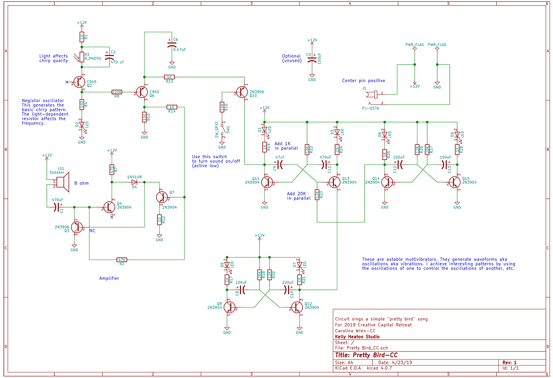
Task: Click the "File: Pretty Bird_CC.sch" entry
Action: click(361, 348)
